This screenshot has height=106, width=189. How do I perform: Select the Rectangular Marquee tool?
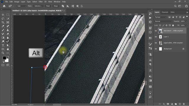coord(8,15)
